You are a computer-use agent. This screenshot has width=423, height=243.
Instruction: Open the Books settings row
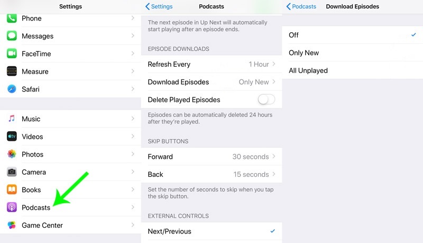[70, 190]
